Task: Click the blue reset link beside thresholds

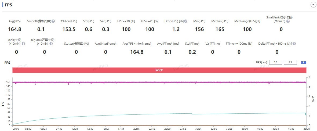Action: coord(304,63)
